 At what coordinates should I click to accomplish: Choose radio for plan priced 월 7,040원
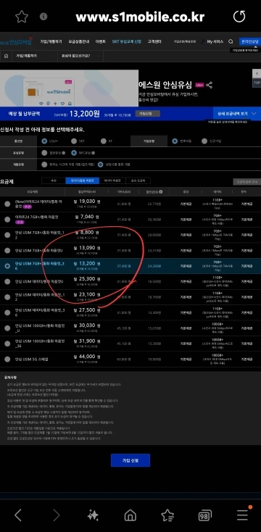7,220
